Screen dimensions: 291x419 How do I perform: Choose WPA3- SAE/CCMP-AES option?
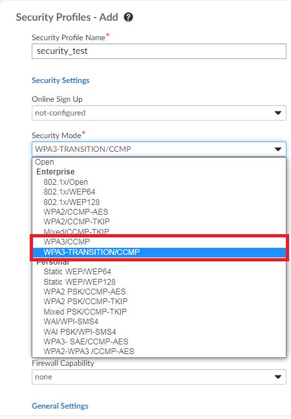click(159, 342)
